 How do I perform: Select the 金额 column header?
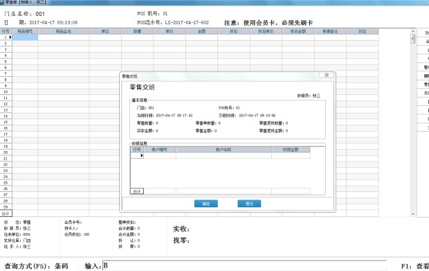[201, 31]
